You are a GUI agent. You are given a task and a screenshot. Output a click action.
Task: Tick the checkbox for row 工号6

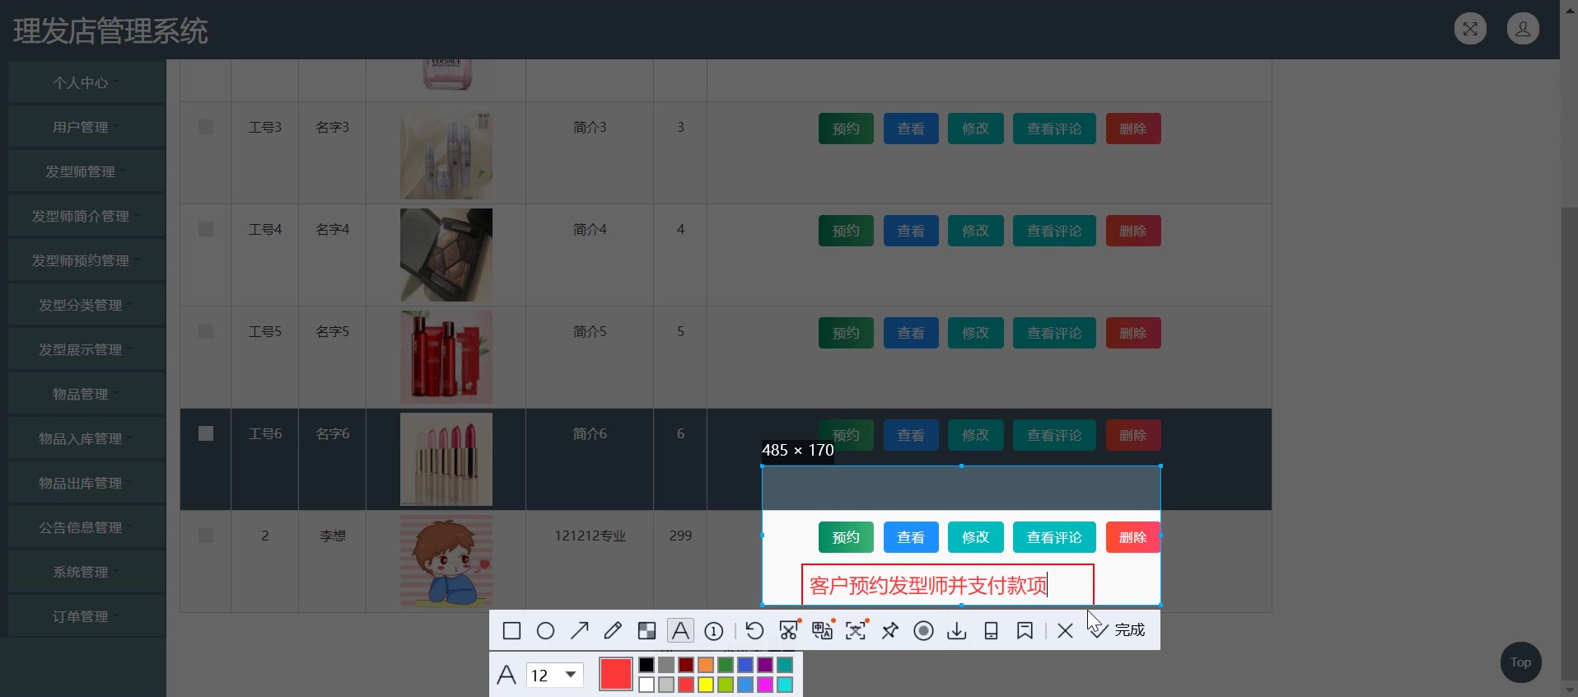click(206, 433)
